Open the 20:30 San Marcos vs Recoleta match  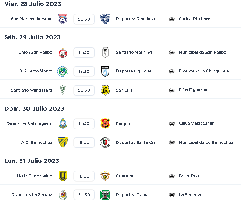[84, 19]
